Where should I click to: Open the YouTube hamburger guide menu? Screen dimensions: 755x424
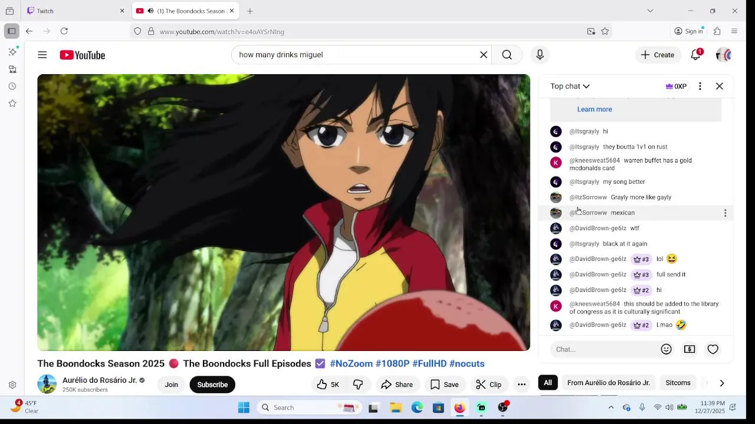pos(42,55)
